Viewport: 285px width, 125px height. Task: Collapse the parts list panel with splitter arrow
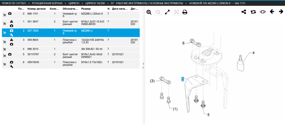click(143, 64)
